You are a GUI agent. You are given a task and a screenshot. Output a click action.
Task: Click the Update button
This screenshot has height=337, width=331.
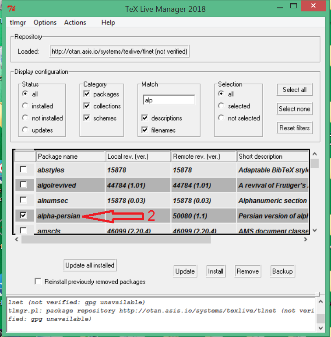185,271
